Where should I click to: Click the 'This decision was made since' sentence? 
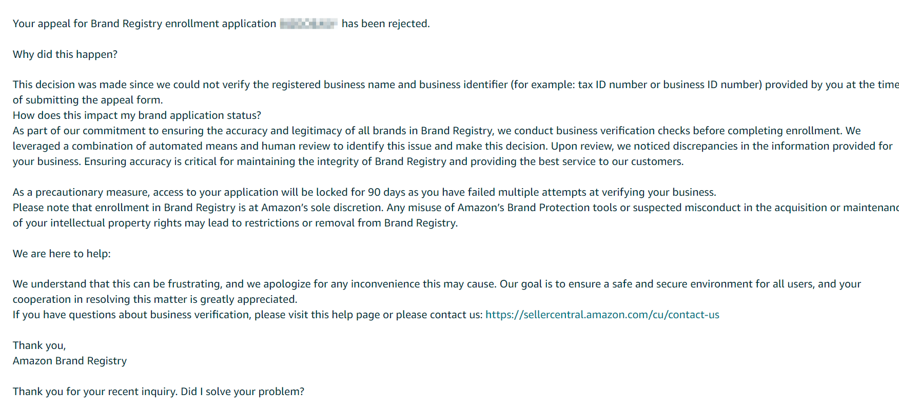[x=456, y=85]
